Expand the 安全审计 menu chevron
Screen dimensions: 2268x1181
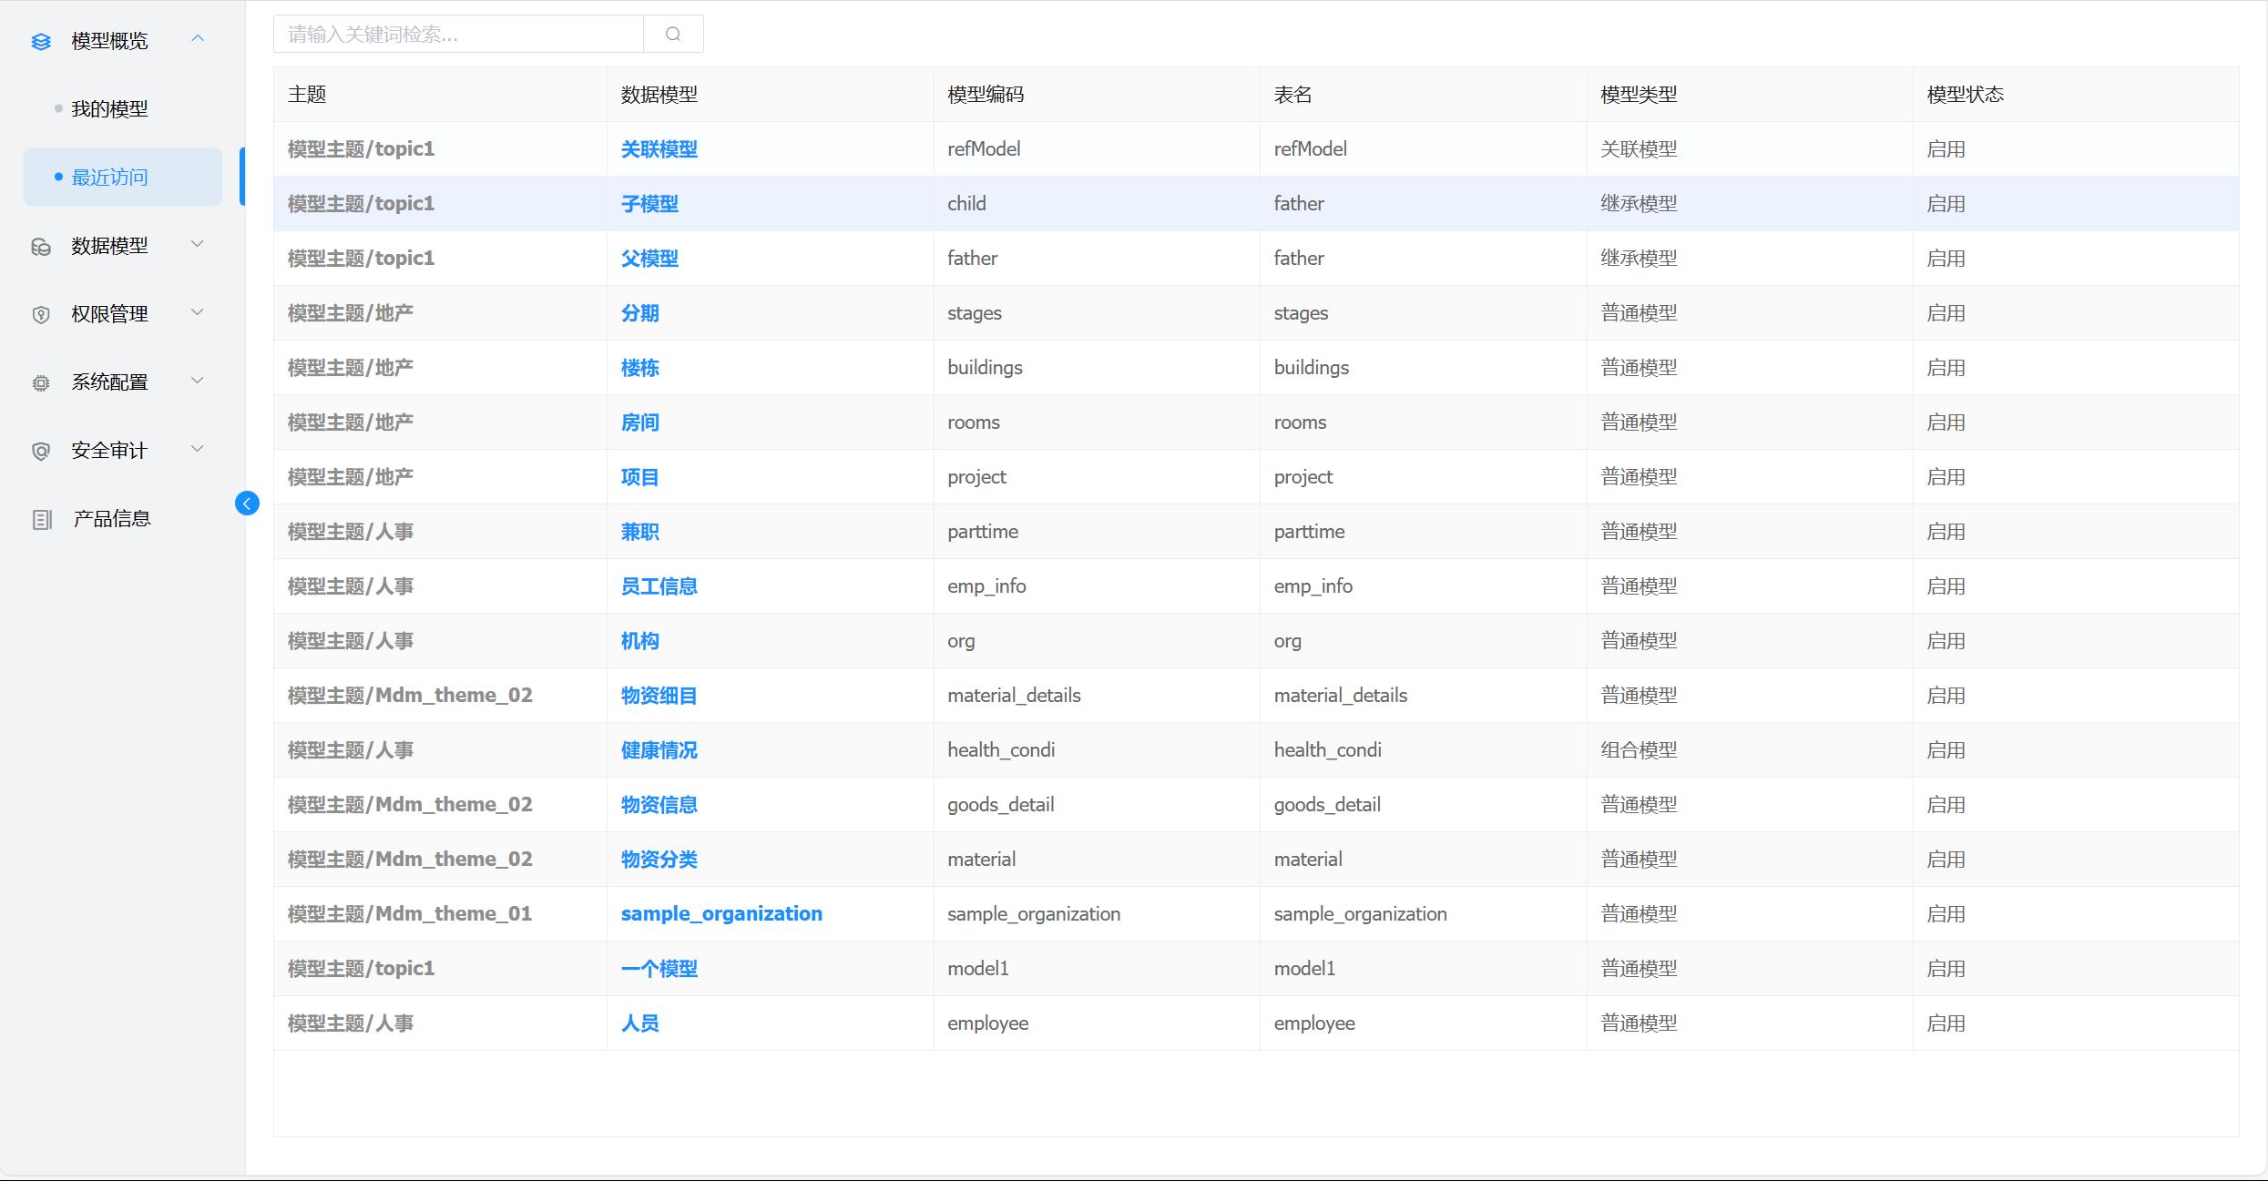point(198,449)
